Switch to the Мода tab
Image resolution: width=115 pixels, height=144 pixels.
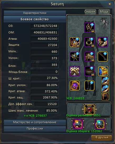[x=104, y=12]
